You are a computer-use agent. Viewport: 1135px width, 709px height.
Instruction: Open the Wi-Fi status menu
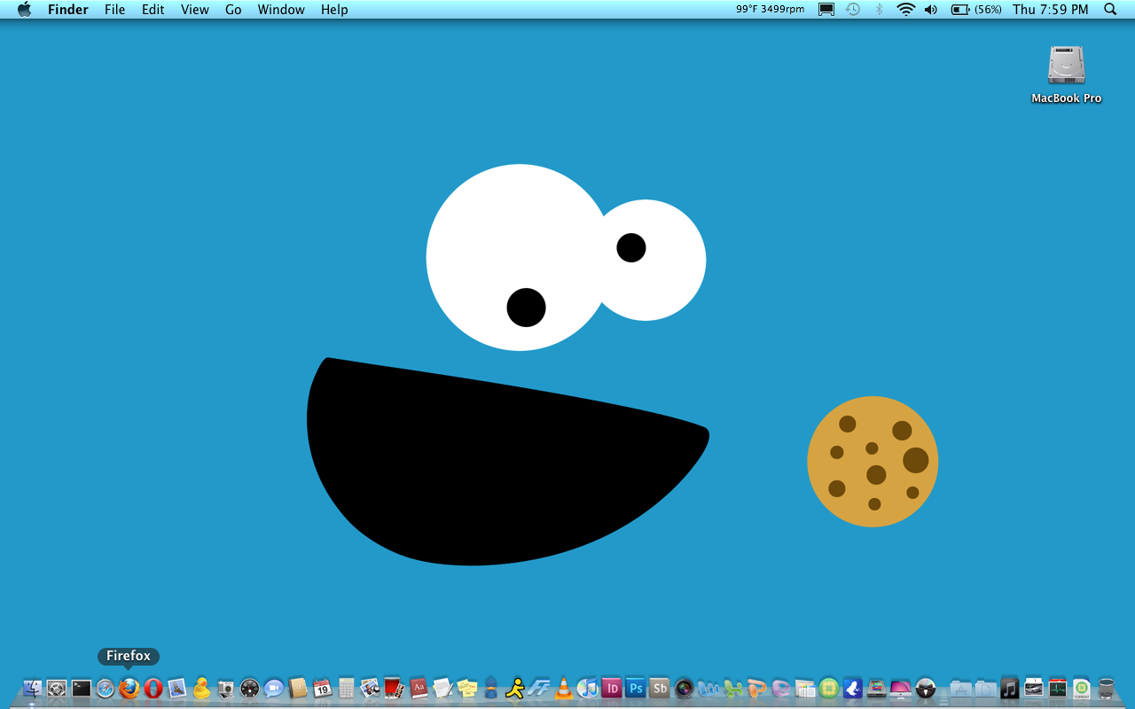coord(905,9)
